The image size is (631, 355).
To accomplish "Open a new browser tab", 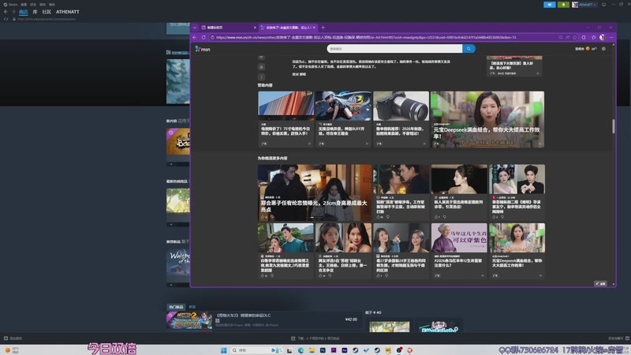I will [x=323, y=28].
